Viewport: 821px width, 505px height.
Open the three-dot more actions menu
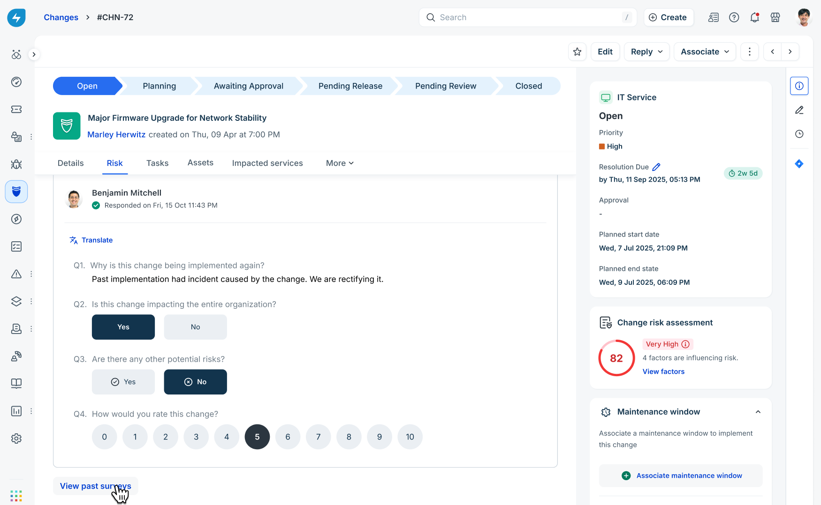pyautogui.click(x=750, y=52)
